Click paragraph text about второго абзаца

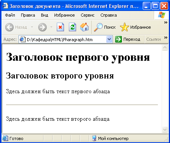(58, 119)
